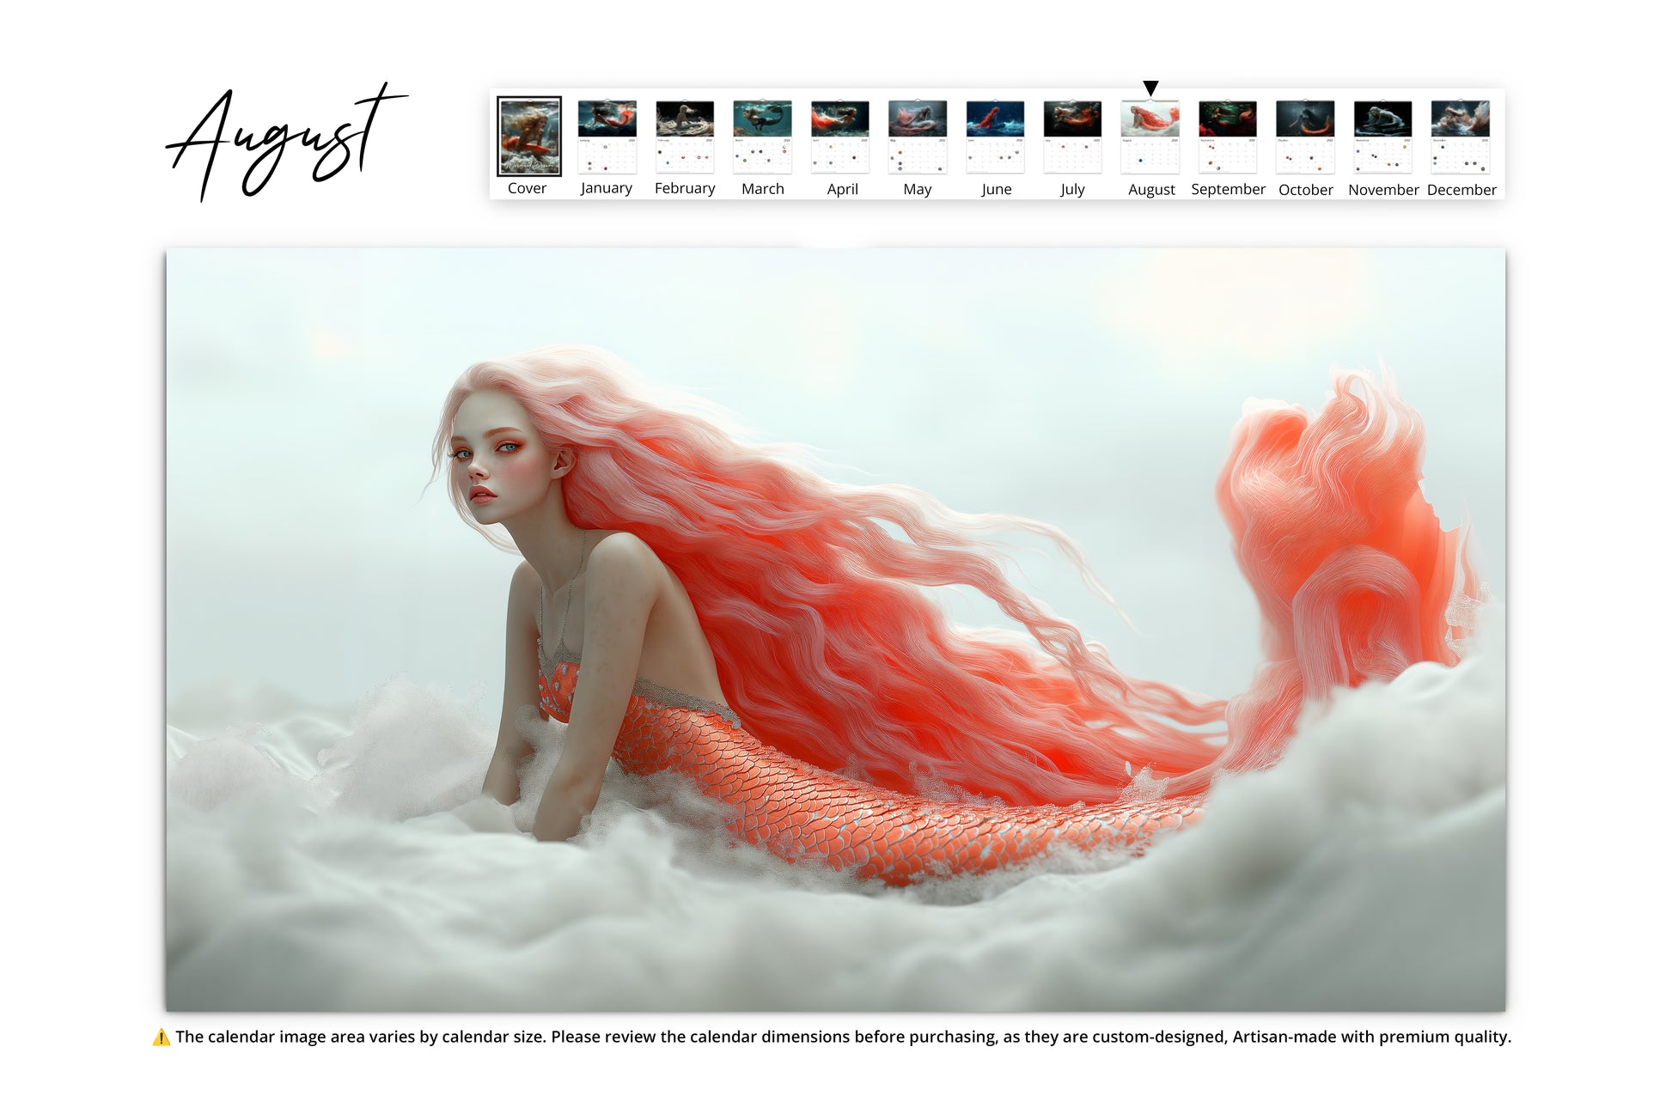
Task: Click the 'June' label text
Action: (996, 190)
